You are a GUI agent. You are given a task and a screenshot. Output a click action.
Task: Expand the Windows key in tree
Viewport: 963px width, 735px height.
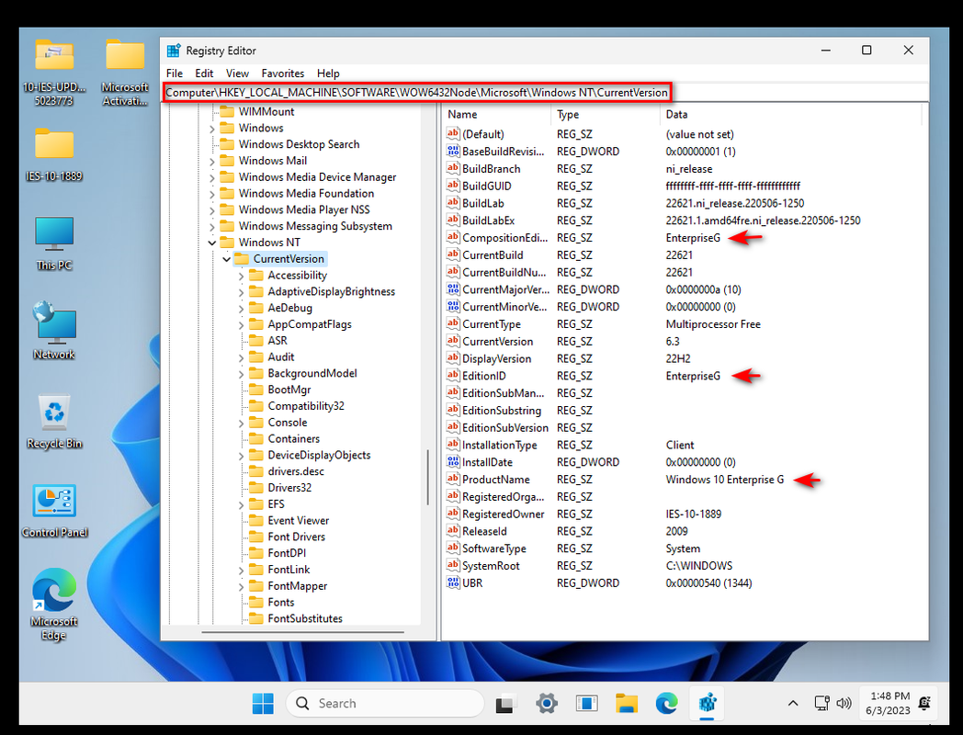tap(212, 129)
